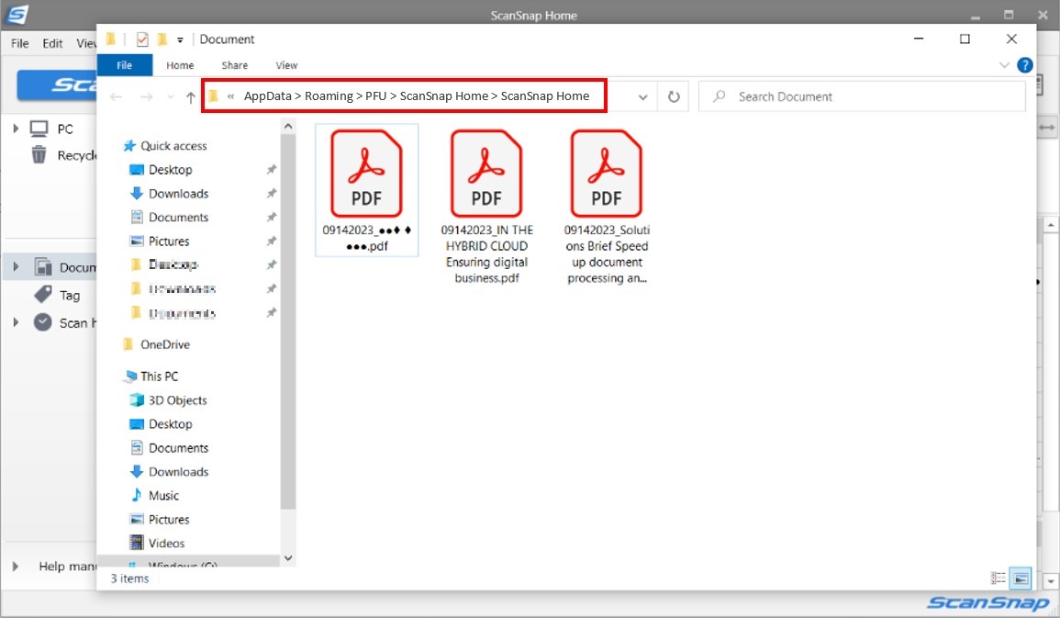
Task: Open Videos folder under This PC
Action: point(165,543)
